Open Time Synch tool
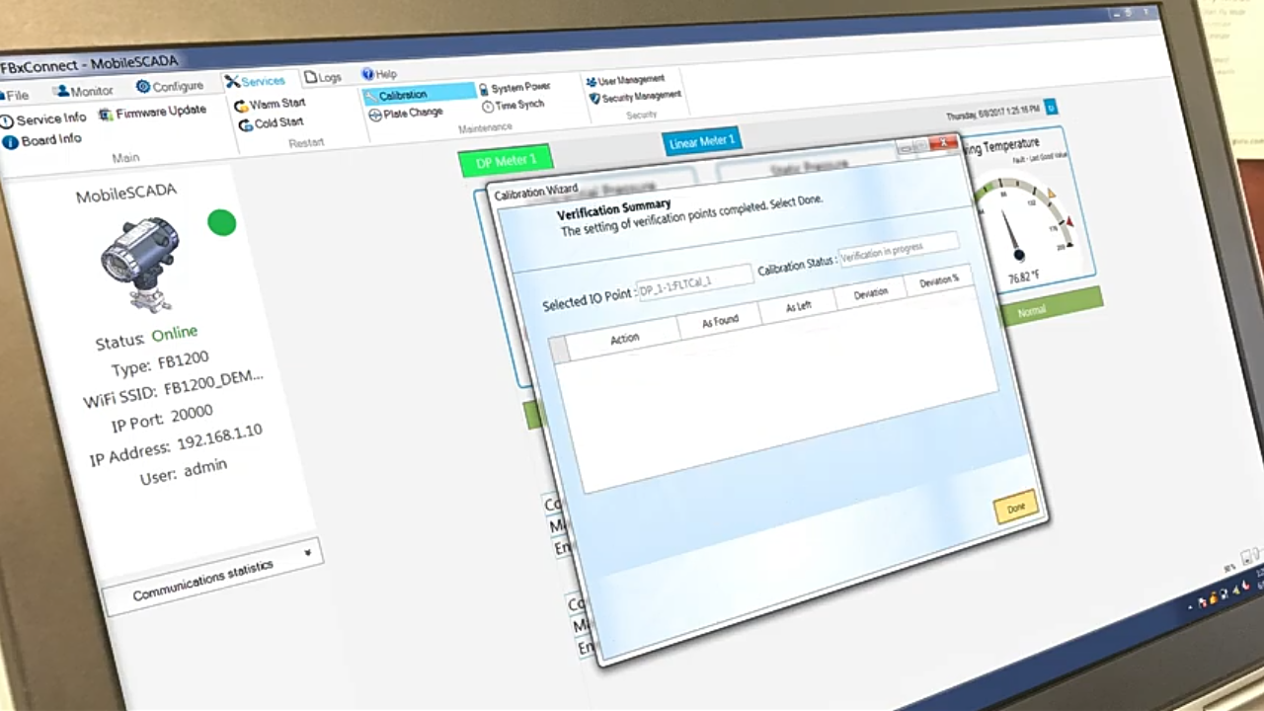 [x=487, y=106]
